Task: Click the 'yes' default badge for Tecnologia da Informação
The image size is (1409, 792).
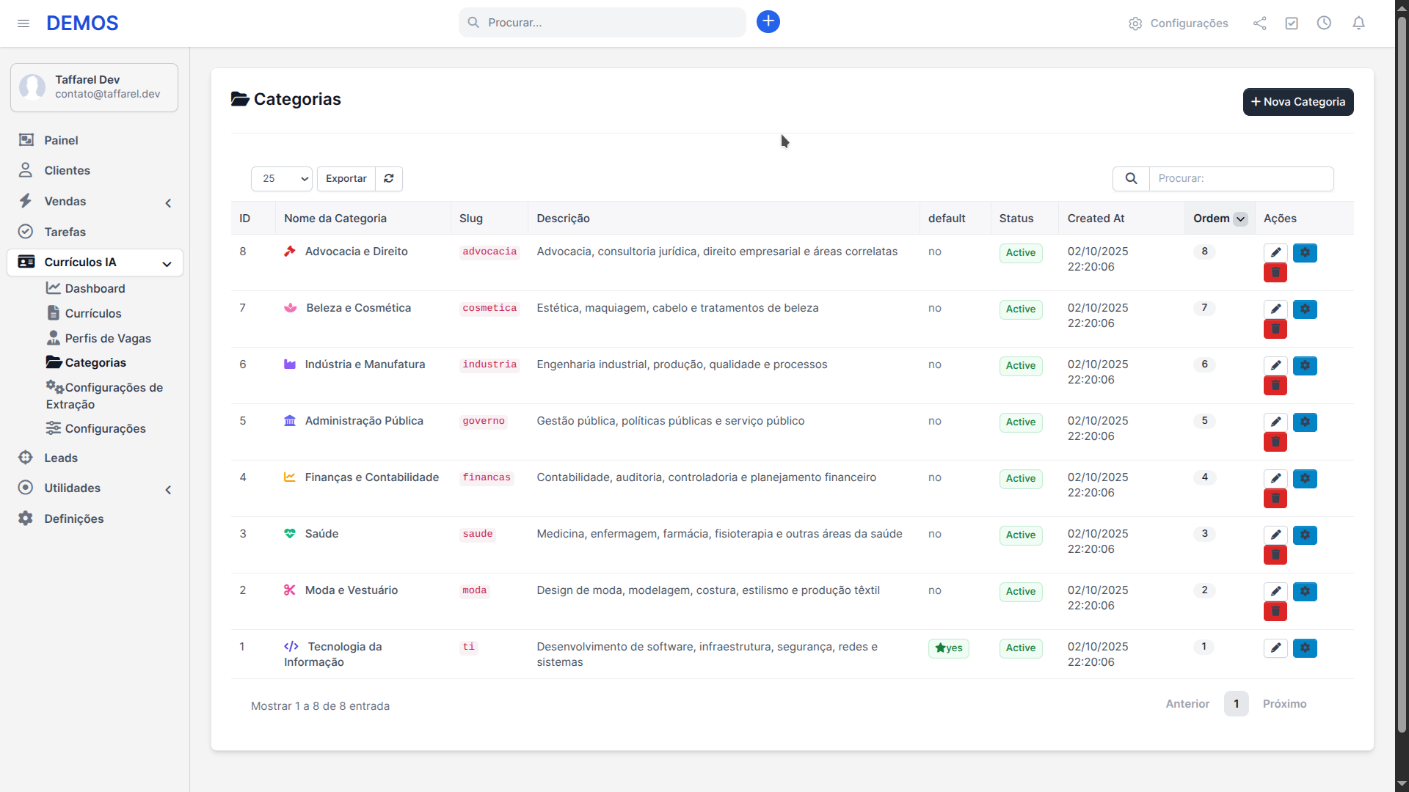Action: tap(948, 648)
